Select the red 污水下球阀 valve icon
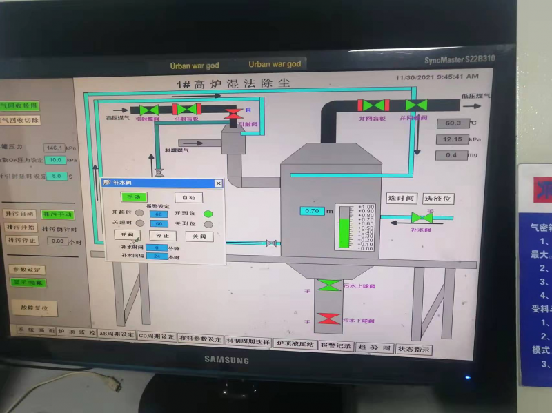 329,319
